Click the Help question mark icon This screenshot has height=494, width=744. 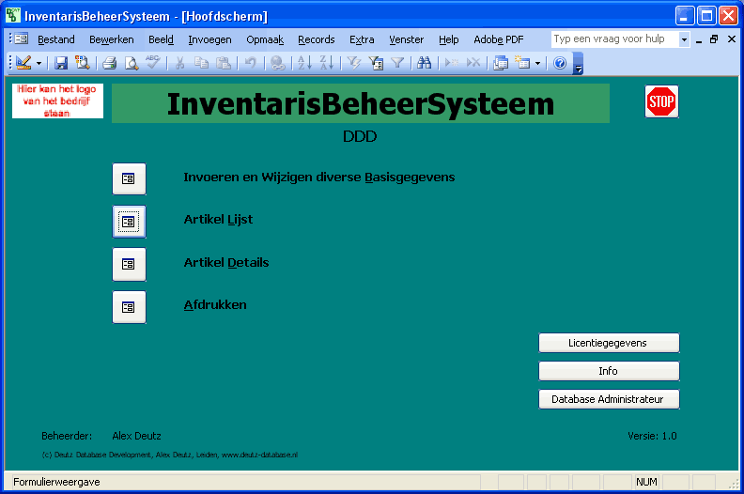[560, 63]
